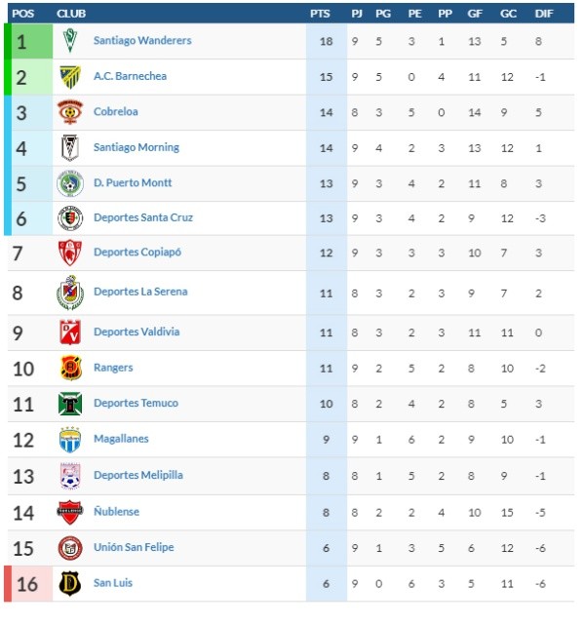Click the A.C. Barnechea club crest
The width and height of the screenshot is (585, 626).
tap(70, 77)
